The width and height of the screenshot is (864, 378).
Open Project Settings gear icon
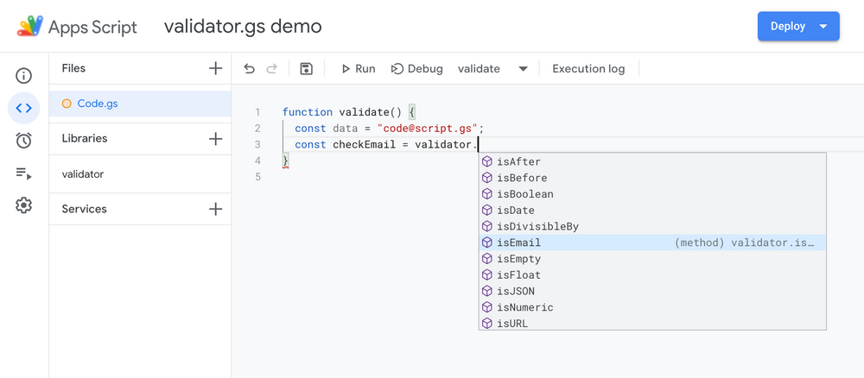click(x=24, y=205)
